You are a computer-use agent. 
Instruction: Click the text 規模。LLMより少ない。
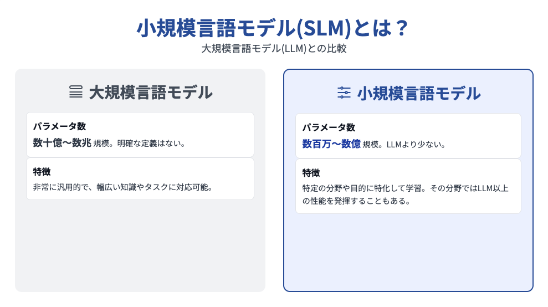point(404,145)
